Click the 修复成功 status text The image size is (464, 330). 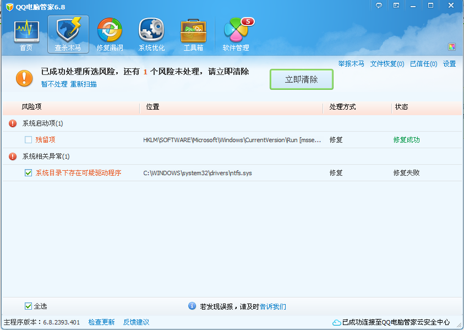(407, 140)
